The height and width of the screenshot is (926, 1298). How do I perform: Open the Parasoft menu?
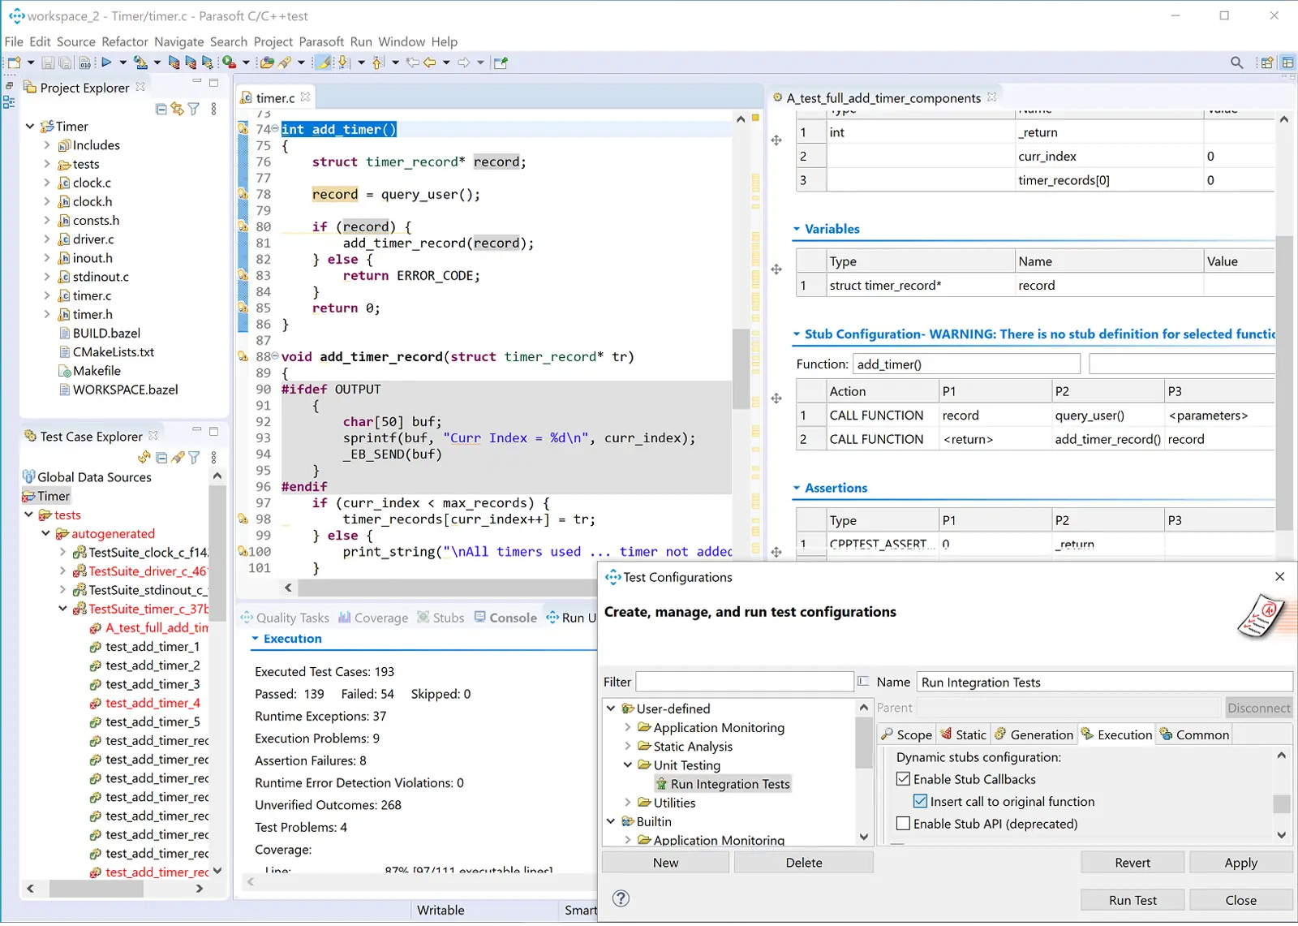[x=321, y=41]
